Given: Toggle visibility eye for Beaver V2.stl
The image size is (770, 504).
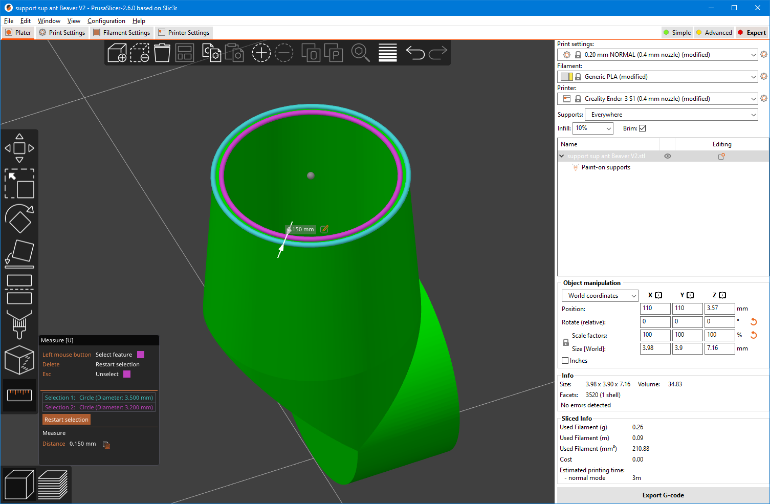Looking at the screenshot, I should (x=668, y=156).
